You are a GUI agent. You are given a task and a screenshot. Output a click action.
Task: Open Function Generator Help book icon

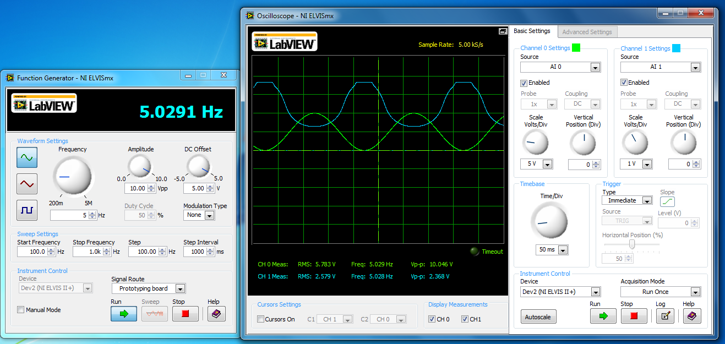click(x=216, y=314)
